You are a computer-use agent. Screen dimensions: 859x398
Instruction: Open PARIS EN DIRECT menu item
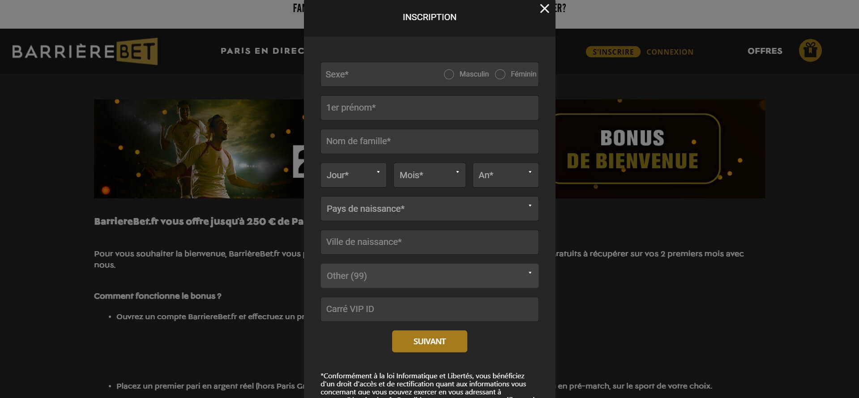click(262, 51)
